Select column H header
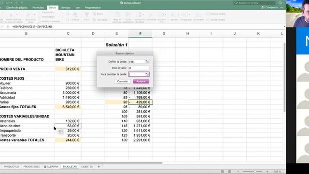309x174 pixels. point(187,33)
